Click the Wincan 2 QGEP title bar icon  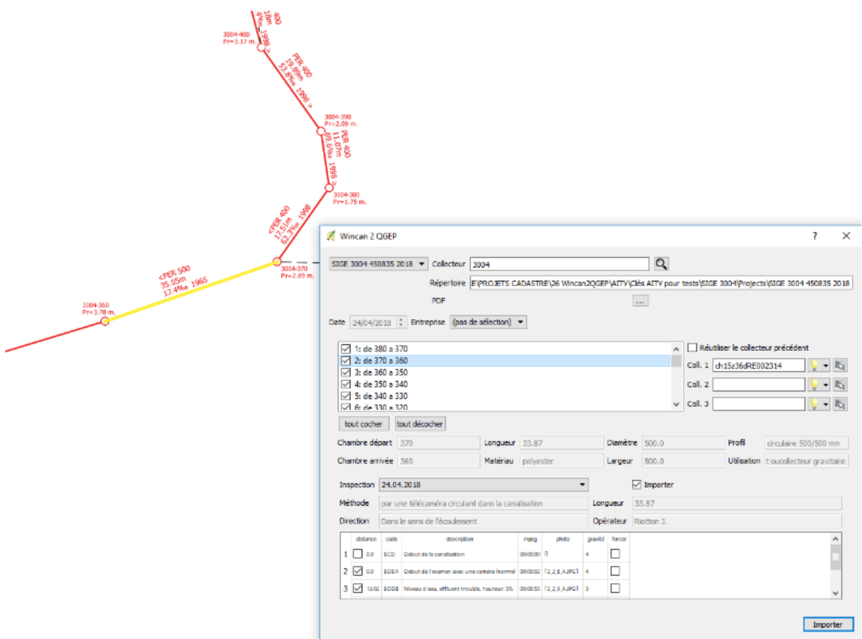330,237
